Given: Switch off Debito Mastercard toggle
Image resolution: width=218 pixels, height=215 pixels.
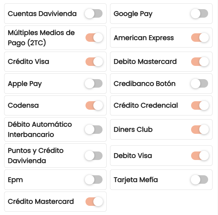Looking at the screenshot, I should point(200,61).
